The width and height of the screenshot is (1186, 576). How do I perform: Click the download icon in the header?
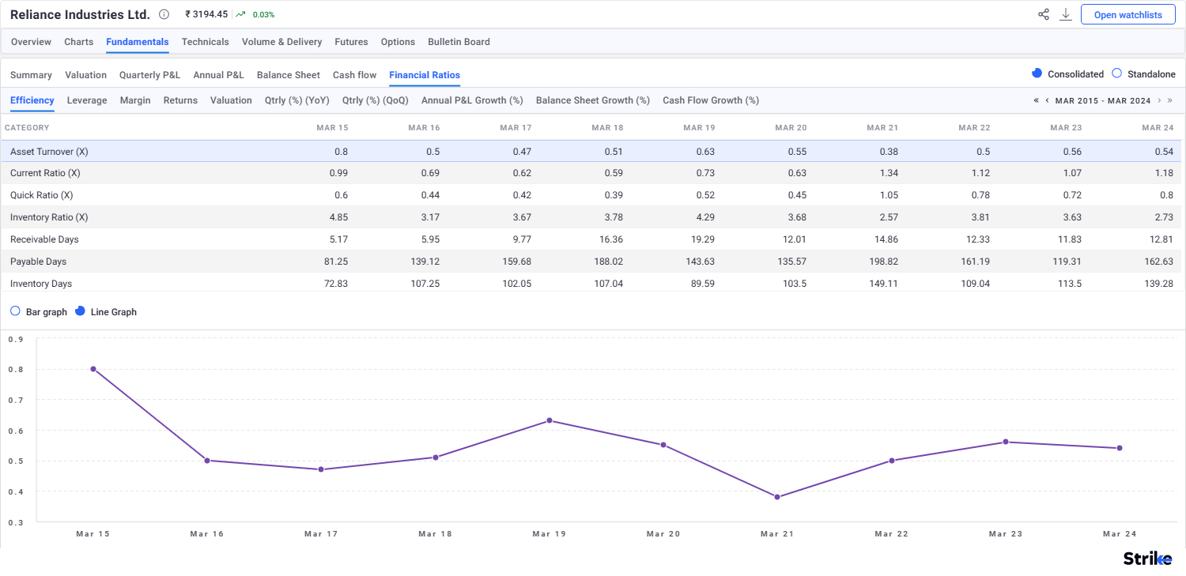tap(1066, 14)
